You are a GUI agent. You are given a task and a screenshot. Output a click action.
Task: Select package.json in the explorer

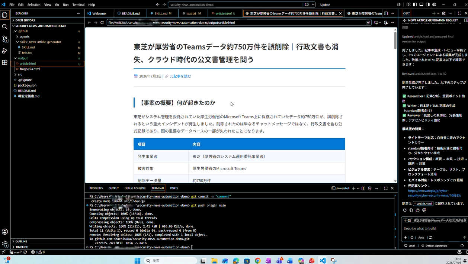tap(48, 85)
